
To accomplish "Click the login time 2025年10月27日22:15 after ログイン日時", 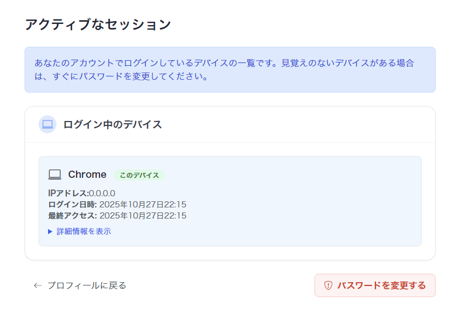I will tap(143, 205).
